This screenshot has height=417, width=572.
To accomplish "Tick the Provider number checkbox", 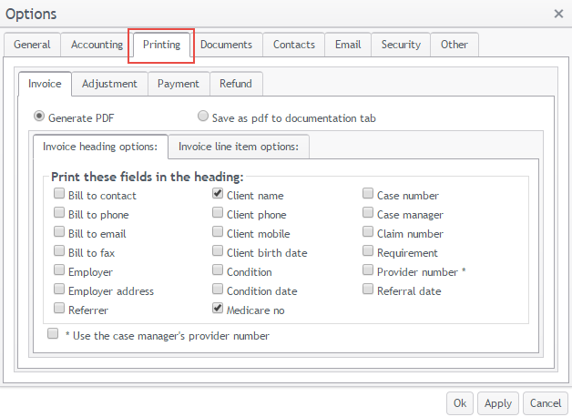I will click(x=368, y=270).
